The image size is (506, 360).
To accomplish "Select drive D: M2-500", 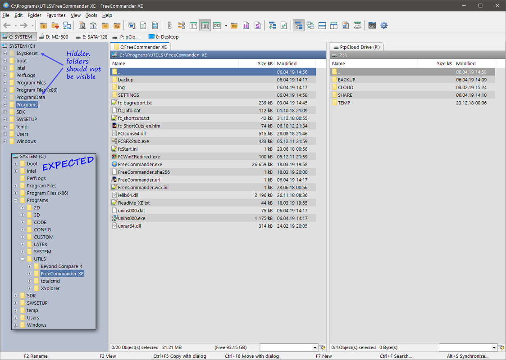I will (x=54, y=37).
